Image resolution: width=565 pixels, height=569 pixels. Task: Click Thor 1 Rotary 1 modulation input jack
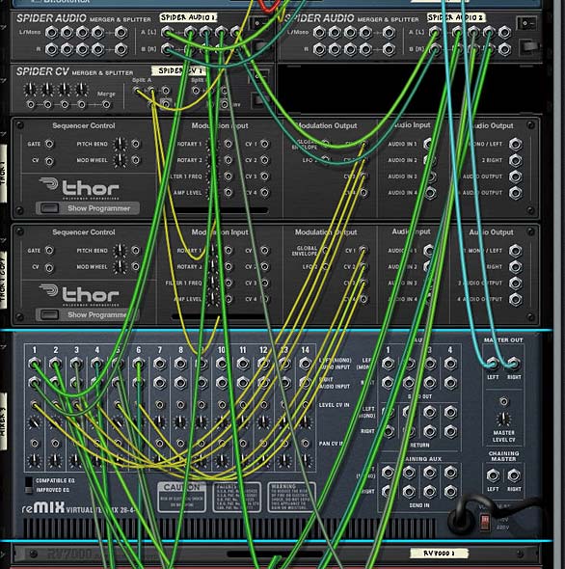pos(228,144)
